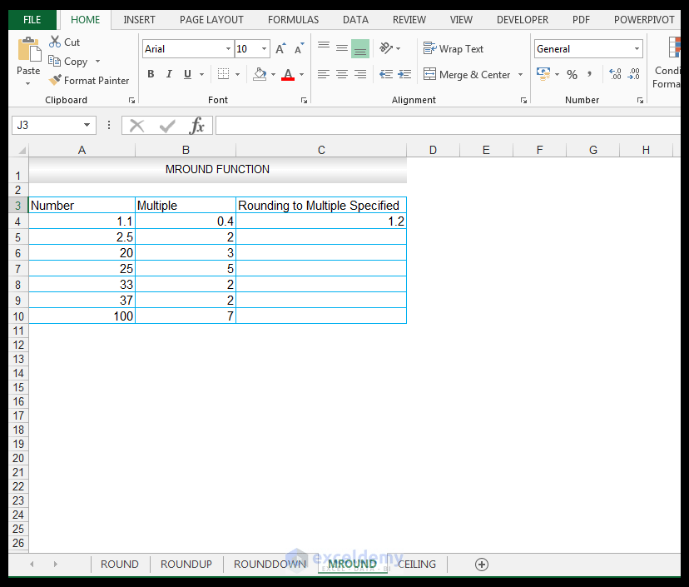Apply Merge & Center

(x=468, y=74)
